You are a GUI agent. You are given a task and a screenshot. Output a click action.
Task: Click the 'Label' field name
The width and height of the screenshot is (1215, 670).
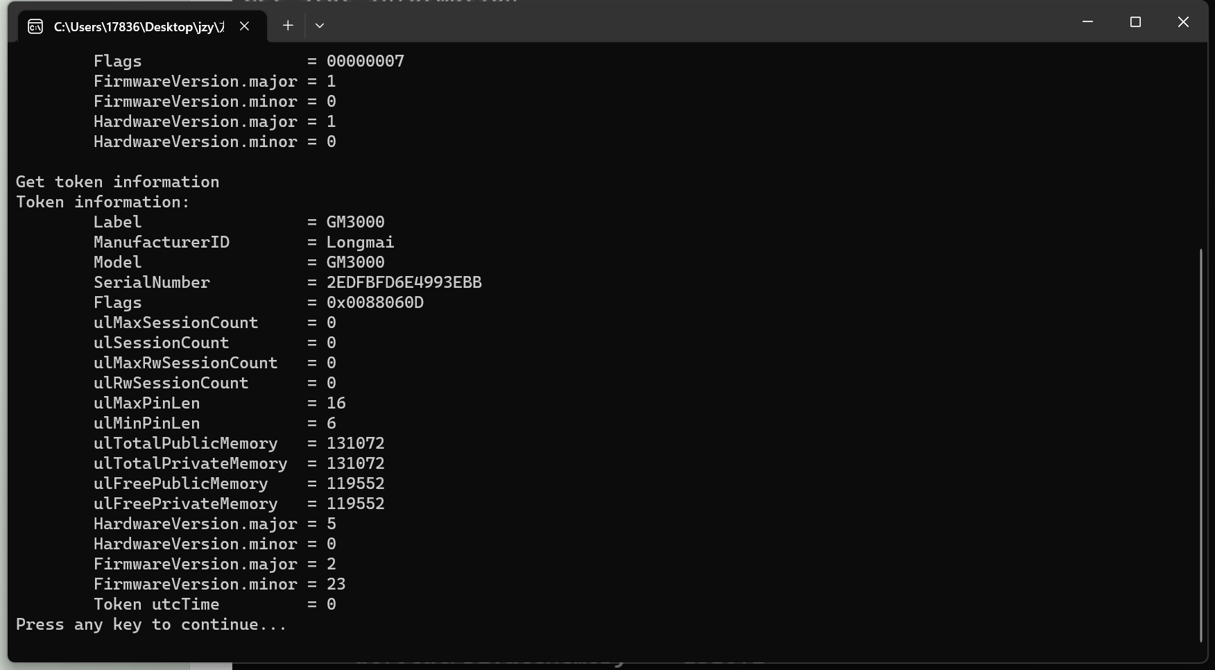[118, 222]
